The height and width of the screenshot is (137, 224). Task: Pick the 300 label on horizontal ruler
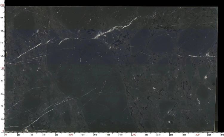pyautogui.click(x=197, y=135)
